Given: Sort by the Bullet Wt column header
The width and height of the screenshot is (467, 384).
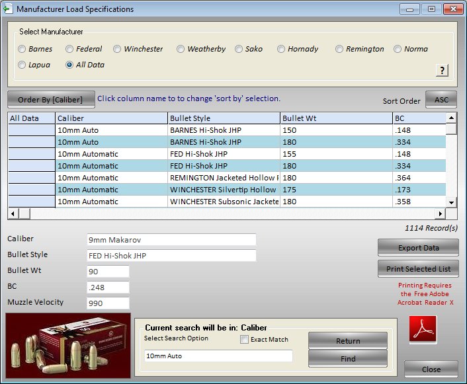Looking at the screenshot, I should point(335,118).
